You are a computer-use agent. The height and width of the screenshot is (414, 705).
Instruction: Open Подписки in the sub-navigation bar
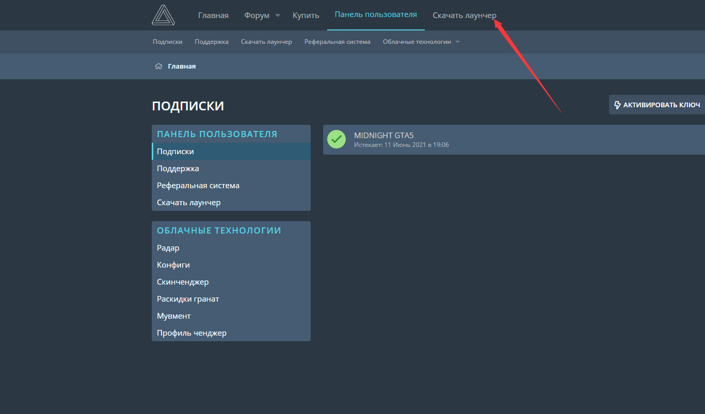(168, 42)
